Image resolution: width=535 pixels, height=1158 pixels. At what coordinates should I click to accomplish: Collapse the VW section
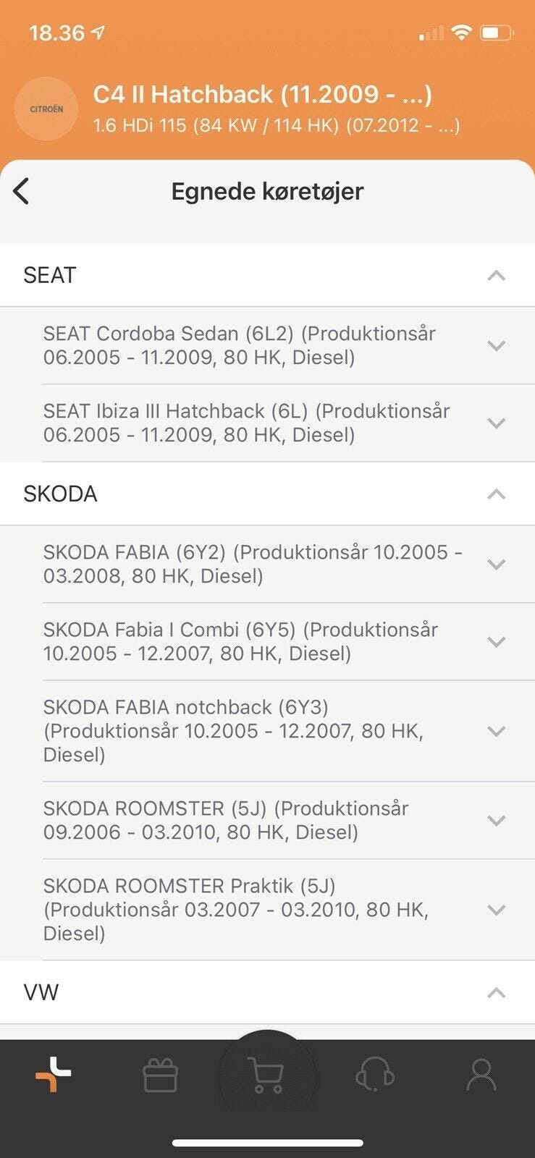click(x=496, y=993)
